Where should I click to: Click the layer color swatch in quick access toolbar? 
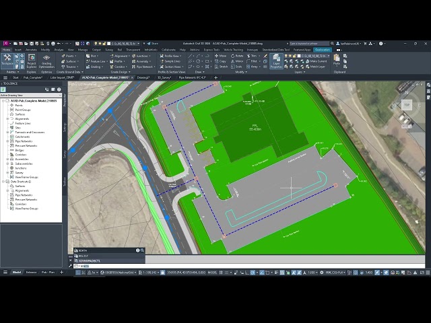pyautogui.click(x=109, y=43)
